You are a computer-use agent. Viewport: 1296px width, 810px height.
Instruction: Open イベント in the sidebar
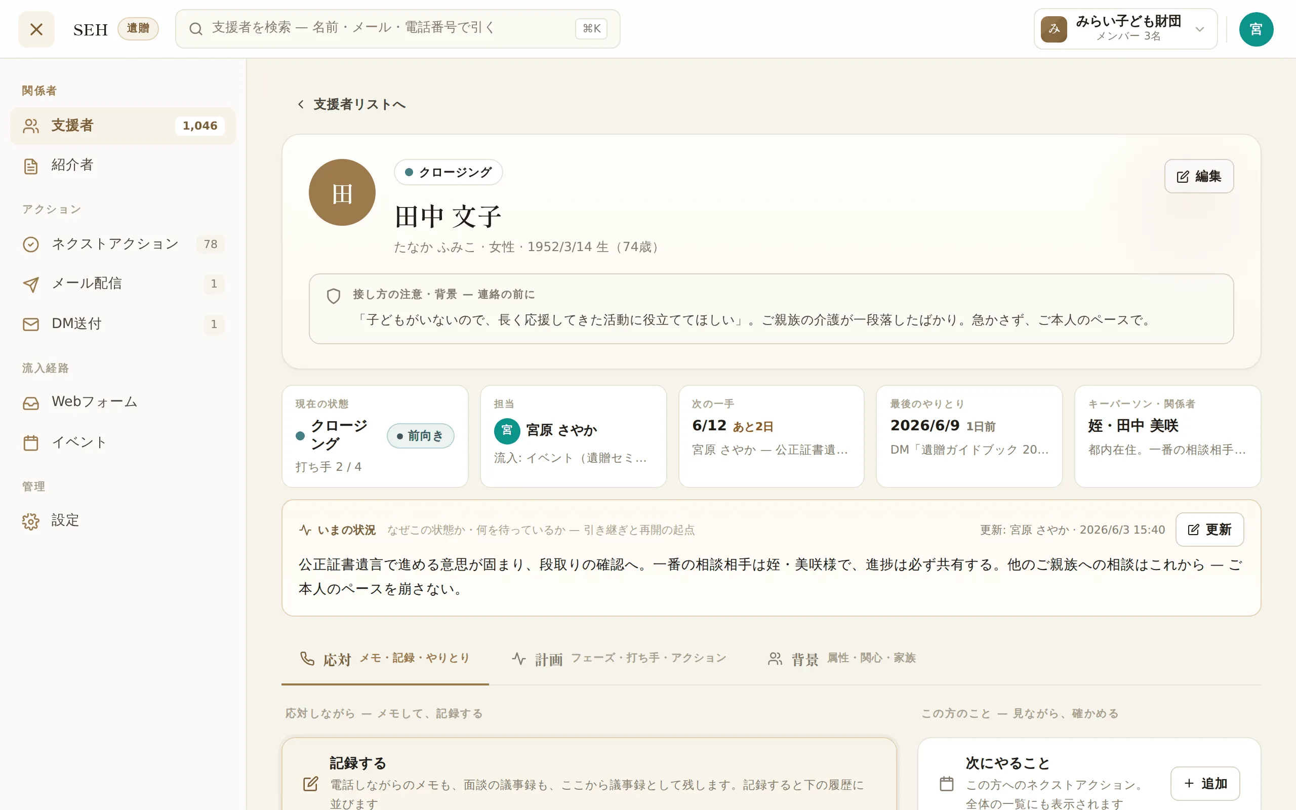coord(123,442)
